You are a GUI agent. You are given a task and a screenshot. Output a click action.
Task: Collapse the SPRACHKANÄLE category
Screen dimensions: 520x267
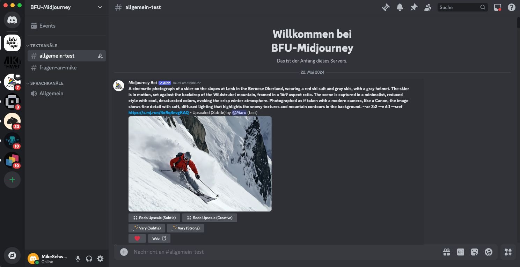(x=45, y=83)
